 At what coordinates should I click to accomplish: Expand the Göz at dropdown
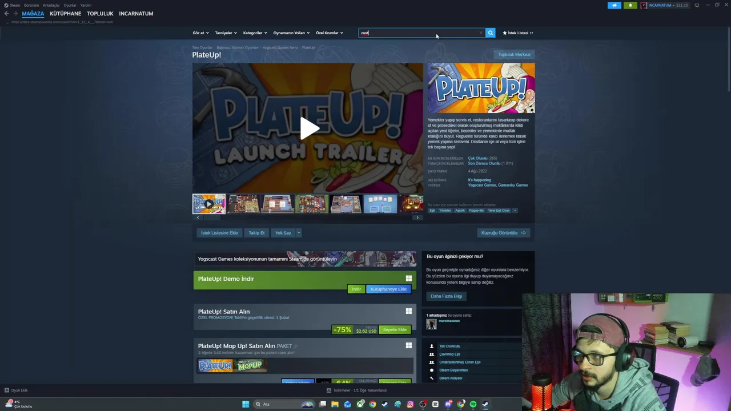[200, 33]
